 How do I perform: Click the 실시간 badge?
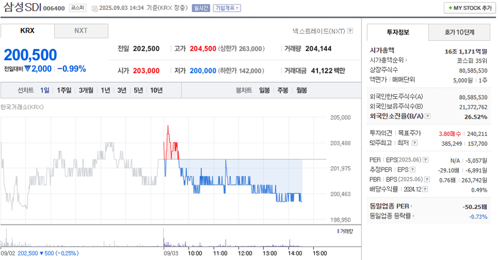[x=200, y=8]
